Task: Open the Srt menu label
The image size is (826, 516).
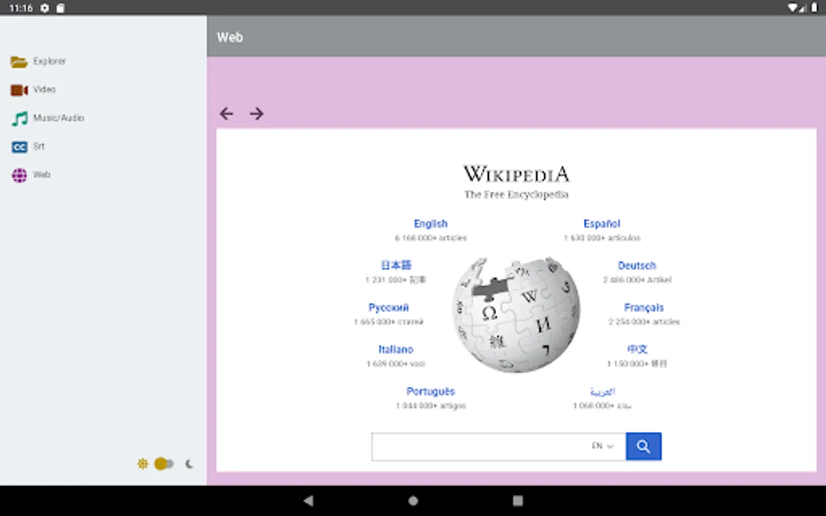Action: (38, 146)
